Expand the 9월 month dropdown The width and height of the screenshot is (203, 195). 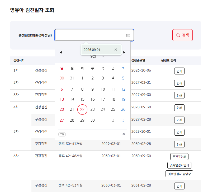click(x=97, y=56)
